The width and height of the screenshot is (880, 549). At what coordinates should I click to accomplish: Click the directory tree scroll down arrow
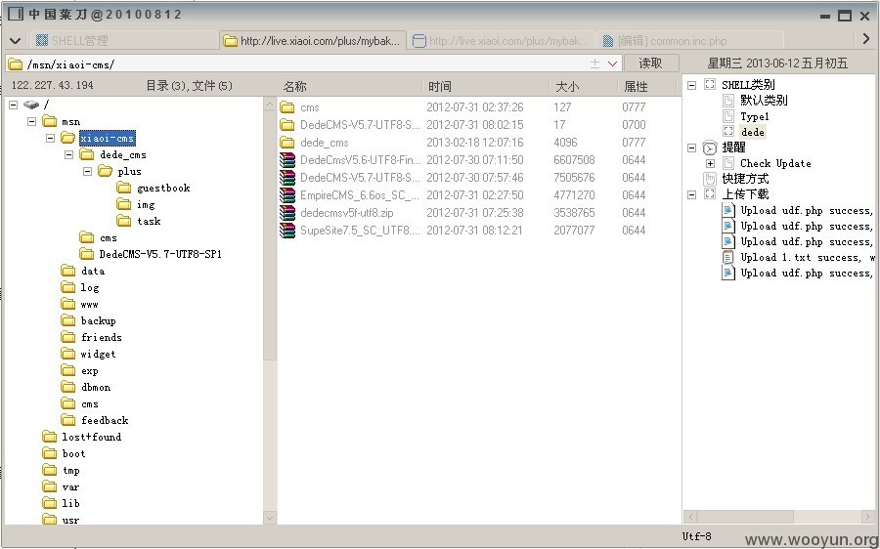tap(270, 518)
